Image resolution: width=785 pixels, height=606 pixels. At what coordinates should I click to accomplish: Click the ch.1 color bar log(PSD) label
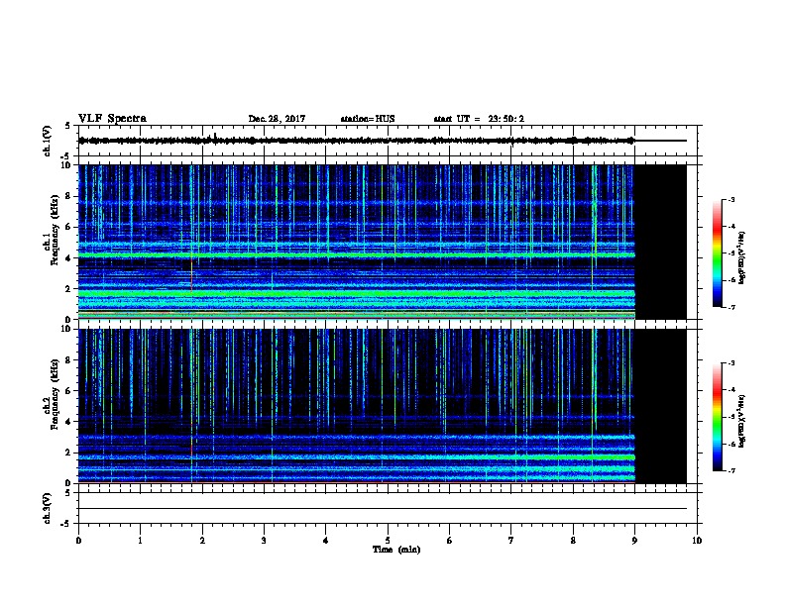[741, 257]
